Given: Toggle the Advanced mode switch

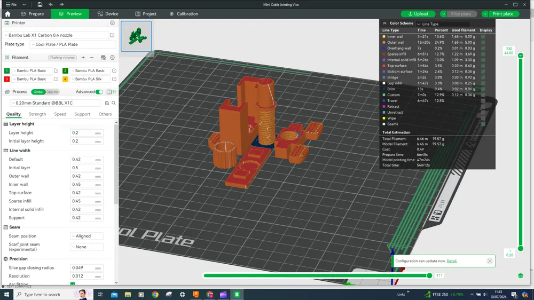Looking at the screenshot, I should coord(99,92).
